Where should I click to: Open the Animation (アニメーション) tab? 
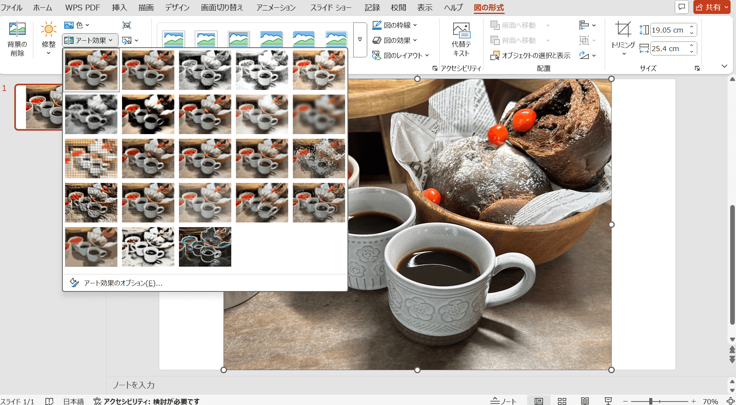click(276, 8)
